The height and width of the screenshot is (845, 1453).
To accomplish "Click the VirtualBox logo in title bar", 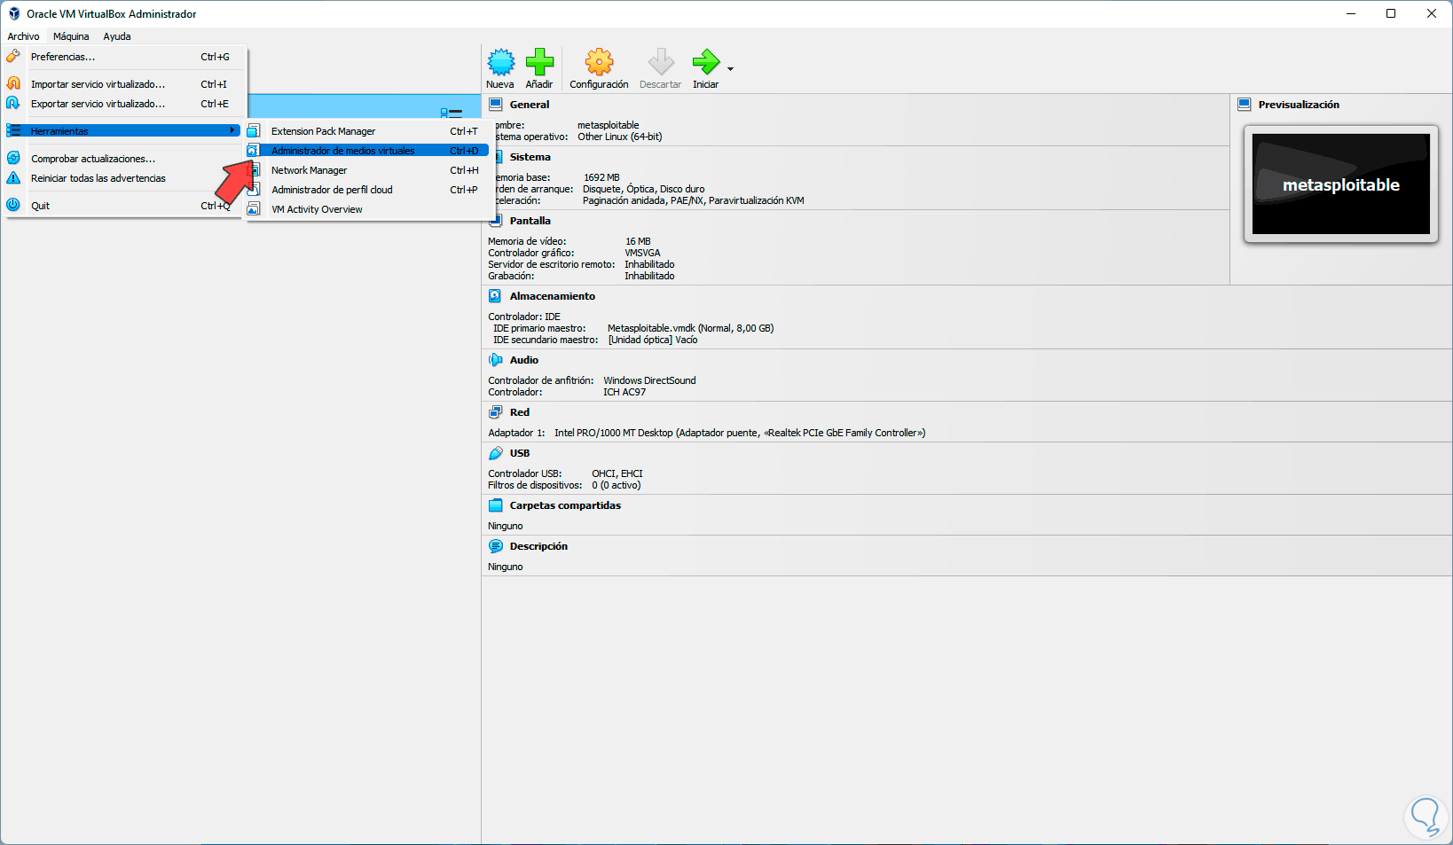I will (14, 14).
